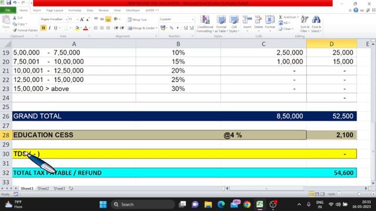Expand the Fill dropdown
The image size is (376, 211).
[x=289, y=23]
